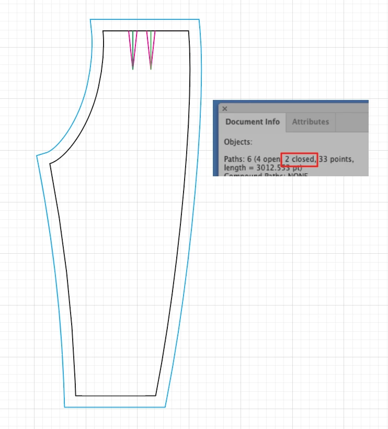Image resolution: width=388 pixels, height=429 pixels.
Task: Select the Document Info tab
Action: 253,122
